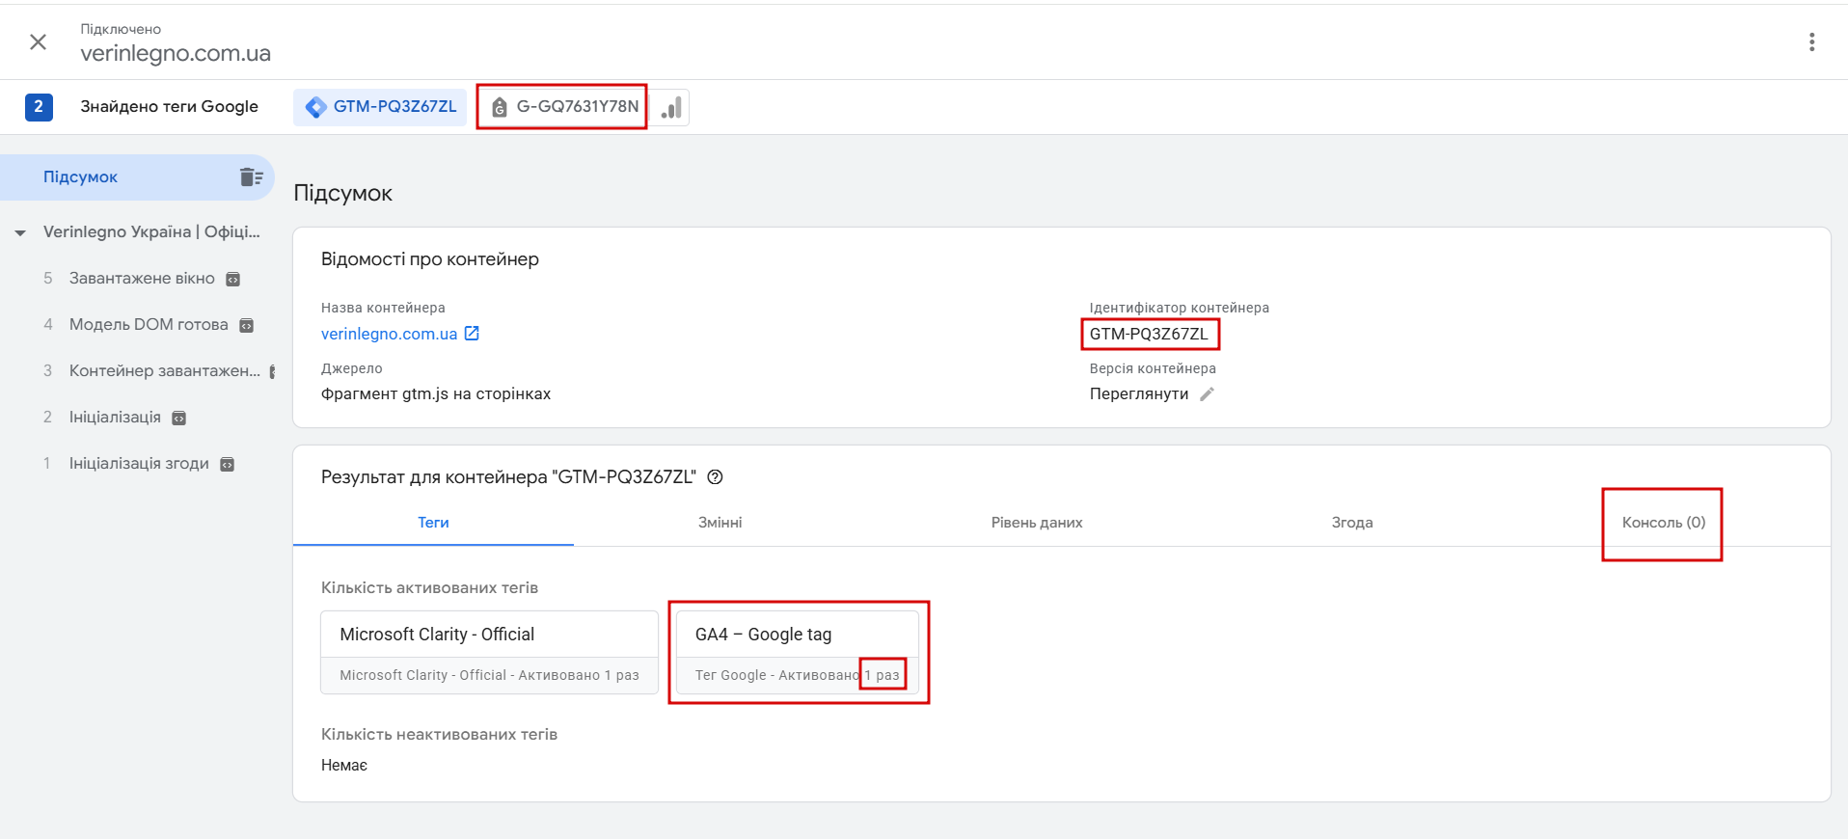
Task: Open the GA4 – Google tag card
Action: pos(798,652)
